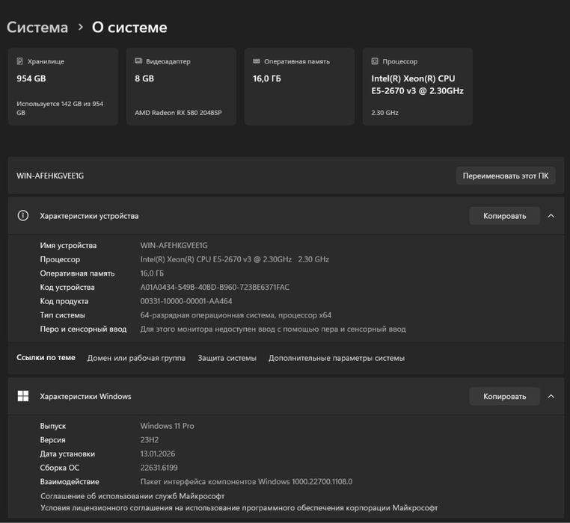Image resolution: width=570 pixels, height=523 pixels.
Task: Click the info icon of Характеристики устройства
Action: [23, 216]
